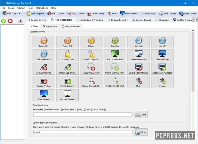Open the Desktop Recorder tab
This screenshot has height=144, width=198.
click(x=117, y=20)
